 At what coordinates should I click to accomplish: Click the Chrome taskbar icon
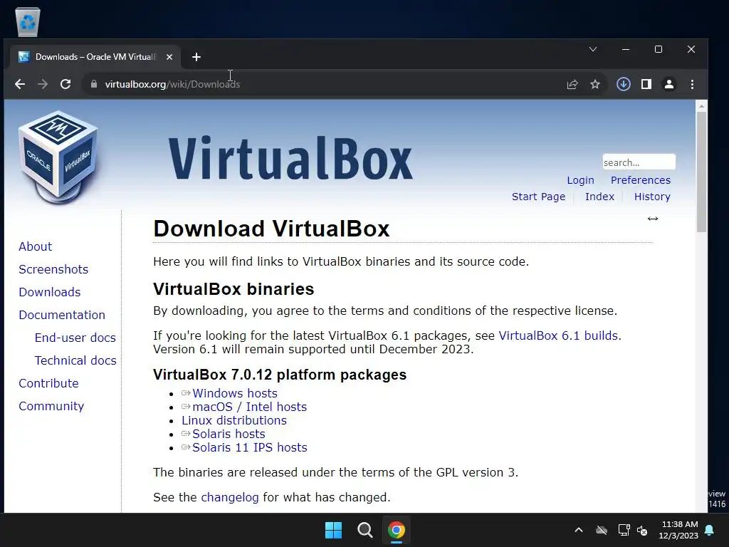click(x=397, y=530)
